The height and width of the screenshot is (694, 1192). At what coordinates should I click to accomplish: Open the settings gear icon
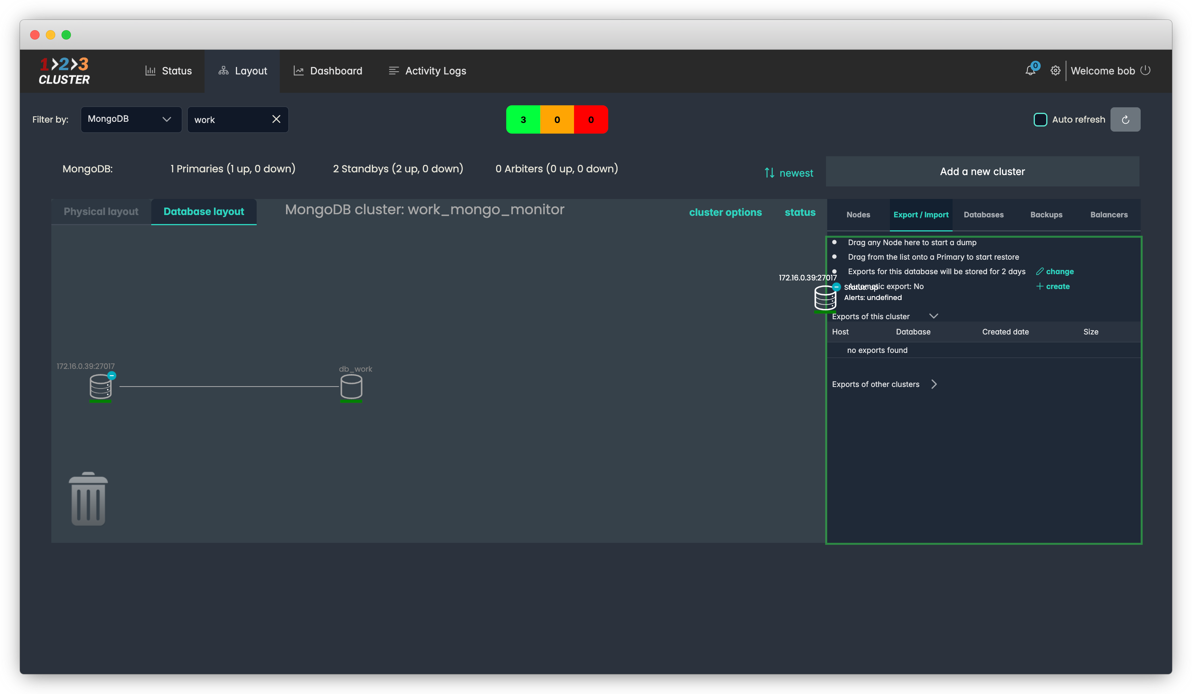click(x=1055, y=71)
